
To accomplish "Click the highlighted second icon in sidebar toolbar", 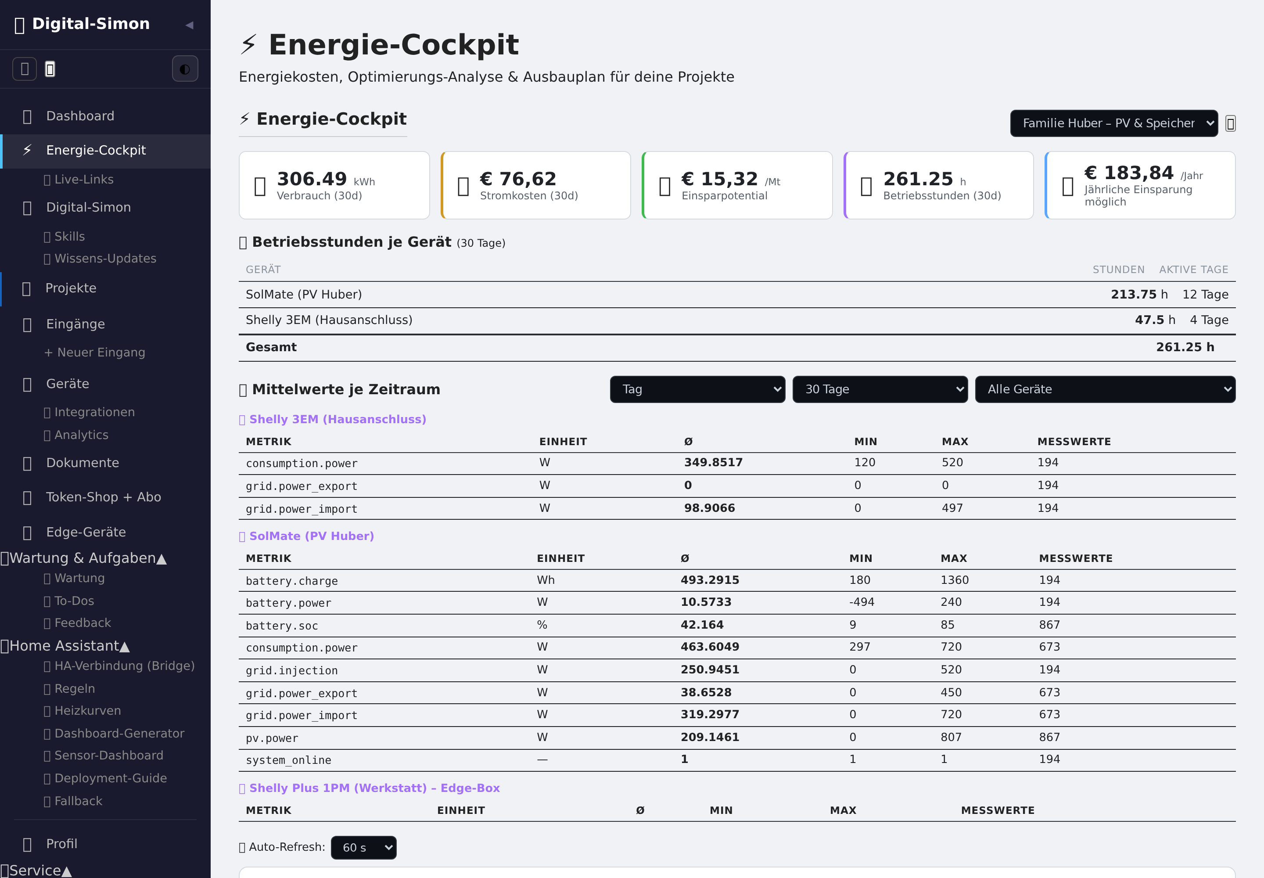I will [x=50, y=69].
